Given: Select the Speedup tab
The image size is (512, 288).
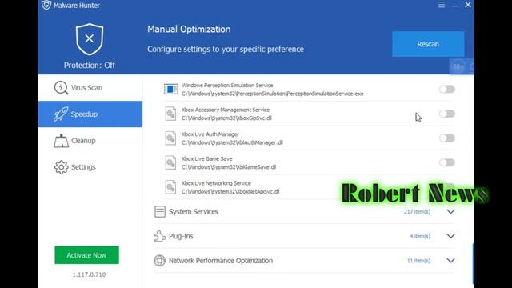Looking at the screenshot, I should 90,114.
